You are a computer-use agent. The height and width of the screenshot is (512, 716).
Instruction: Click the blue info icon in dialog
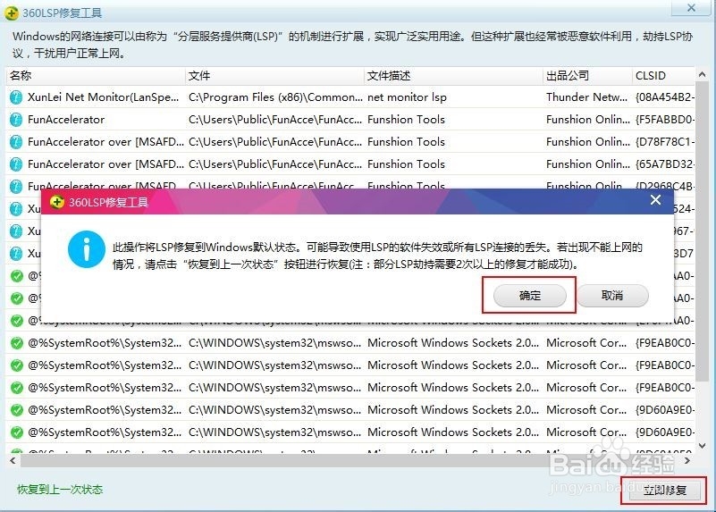click(x=87, y=249)
